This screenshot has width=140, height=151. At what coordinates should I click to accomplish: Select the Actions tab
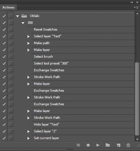[8, 7]
